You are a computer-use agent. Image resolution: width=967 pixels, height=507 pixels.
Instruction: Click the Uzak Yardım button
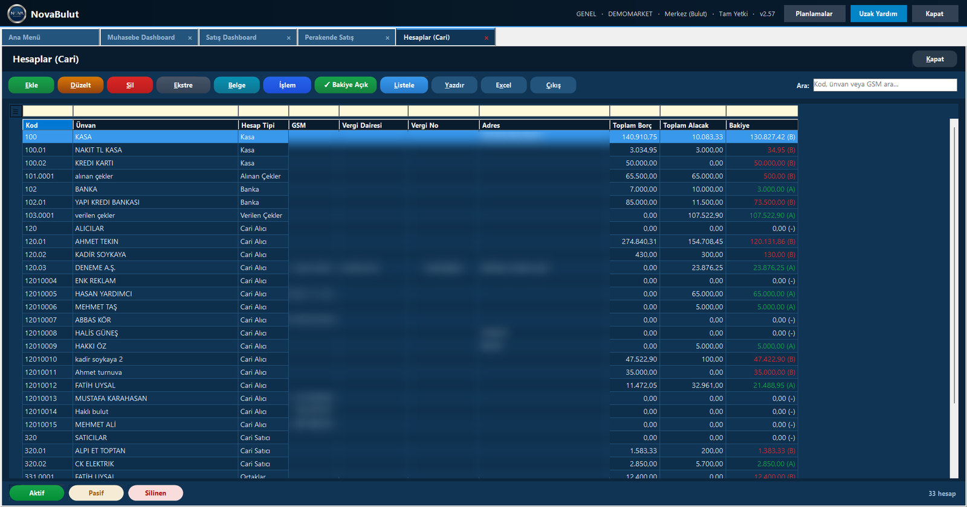coord(878,14)
